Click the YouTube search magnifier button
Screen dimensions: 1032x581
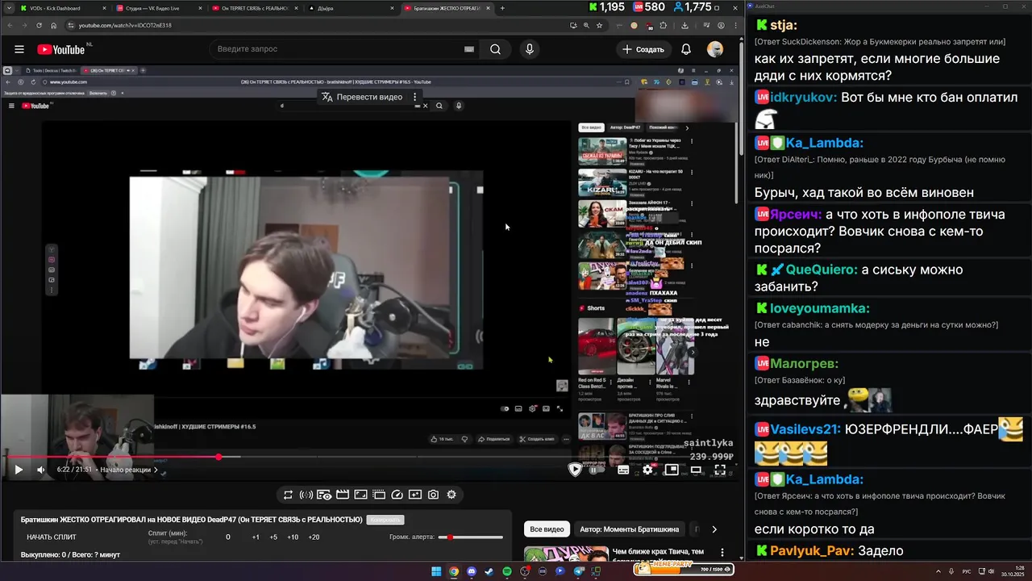[x=495, y=49]
